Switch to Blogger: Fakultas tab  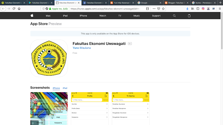(176, 3)
